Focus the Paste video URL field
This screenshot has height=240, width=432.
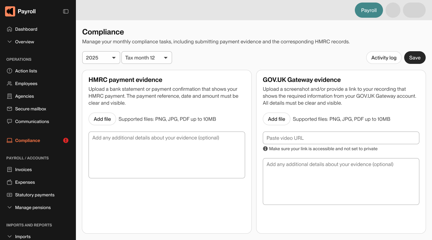point(341,138)
